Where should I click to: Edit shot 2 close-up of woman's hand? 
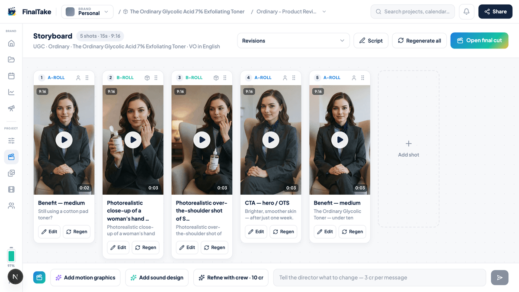coord(118,247)
